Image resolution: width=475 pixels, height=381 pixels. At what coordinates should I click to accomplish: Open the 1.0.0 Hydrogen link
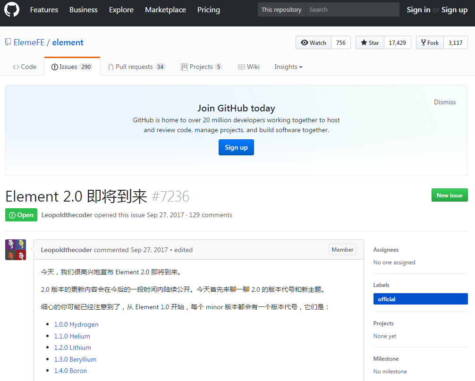(76, 325)
